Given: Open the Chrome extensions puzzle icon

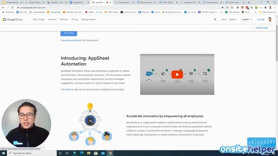Looking at the screenshot, I should pos(265,8).
